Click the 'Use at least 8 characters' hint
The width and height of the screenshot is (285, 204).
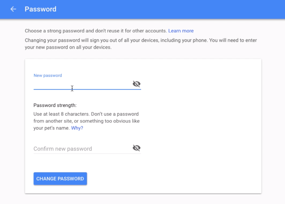pos(86,114)
